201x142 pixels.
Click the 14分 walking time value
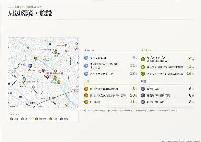tap(190, 67)
